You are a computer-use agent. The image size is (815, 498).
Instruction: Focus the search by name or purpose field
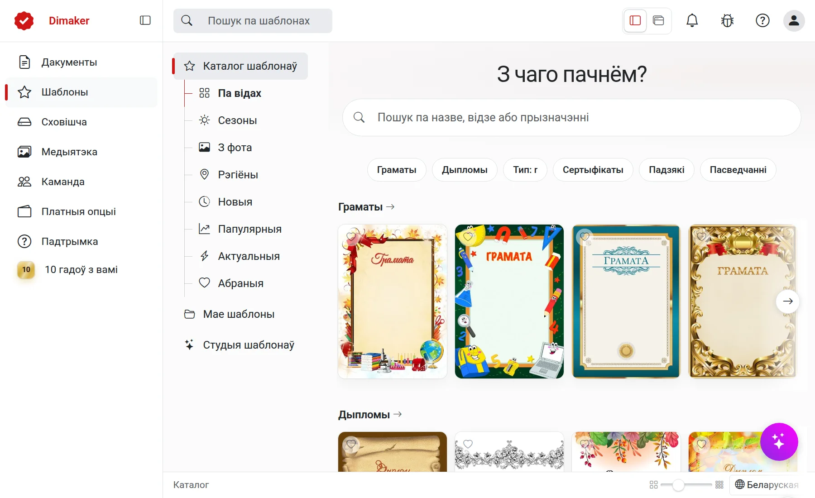[571, 118]
